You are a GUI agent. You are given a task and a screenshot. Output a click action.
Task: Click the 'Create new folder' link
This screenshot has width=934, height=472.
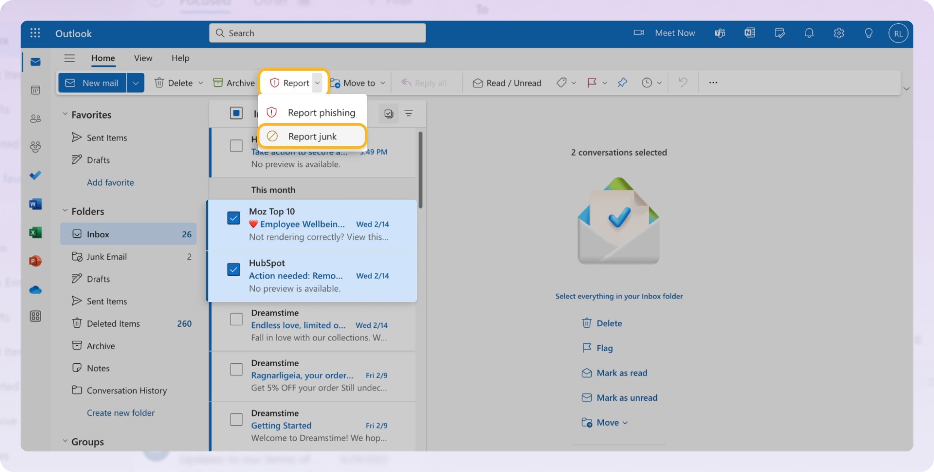tap(121, 413)
